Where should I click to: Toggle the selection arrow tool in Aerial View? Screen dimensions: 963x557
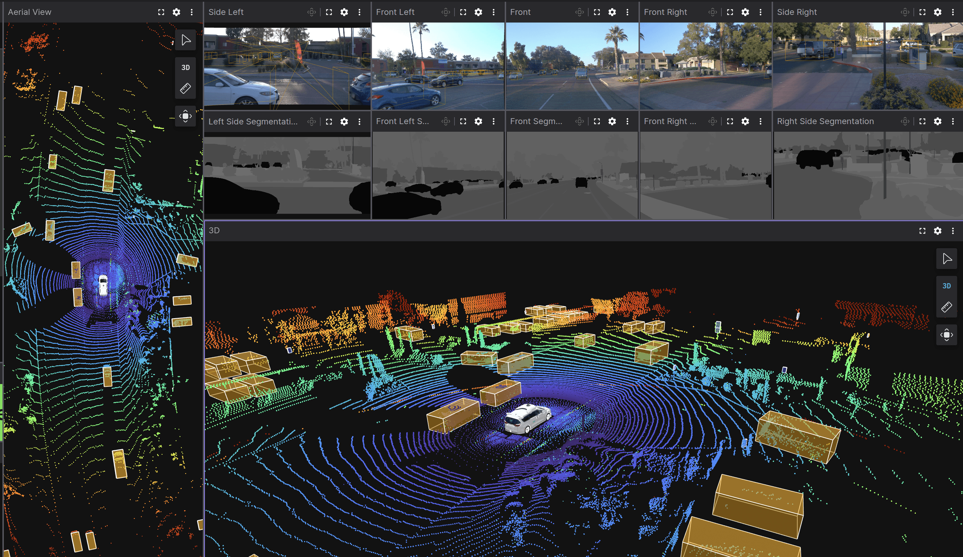(x=186, y=40)
